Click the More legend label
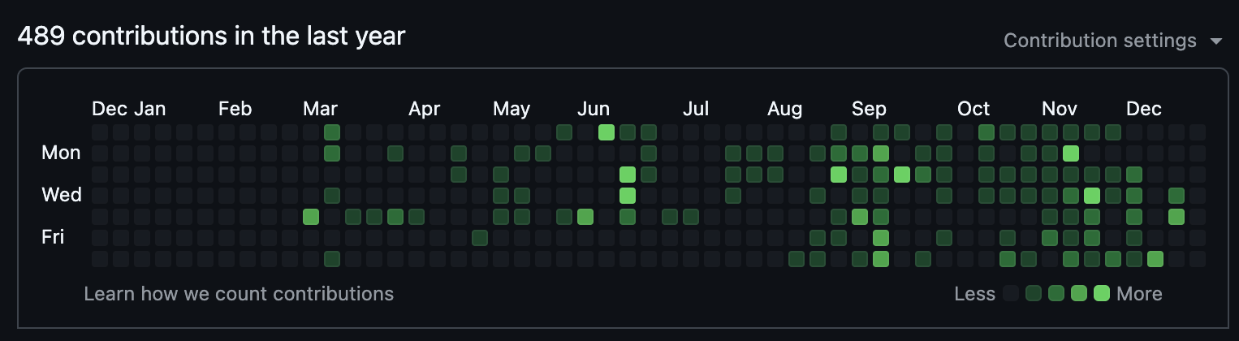This screenshot has width=1239, height=341. 1139,294
